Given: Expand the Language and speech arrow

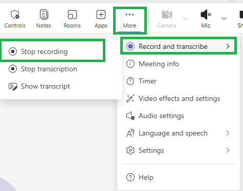Looking at the screenshot, I should pyautogui.click(x=228, y=133).
